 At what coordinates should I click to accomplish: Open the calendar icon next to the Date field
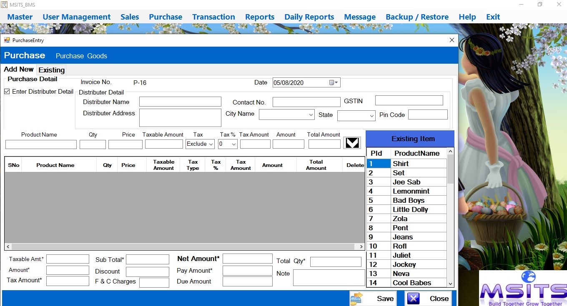[x=331, y=82]
